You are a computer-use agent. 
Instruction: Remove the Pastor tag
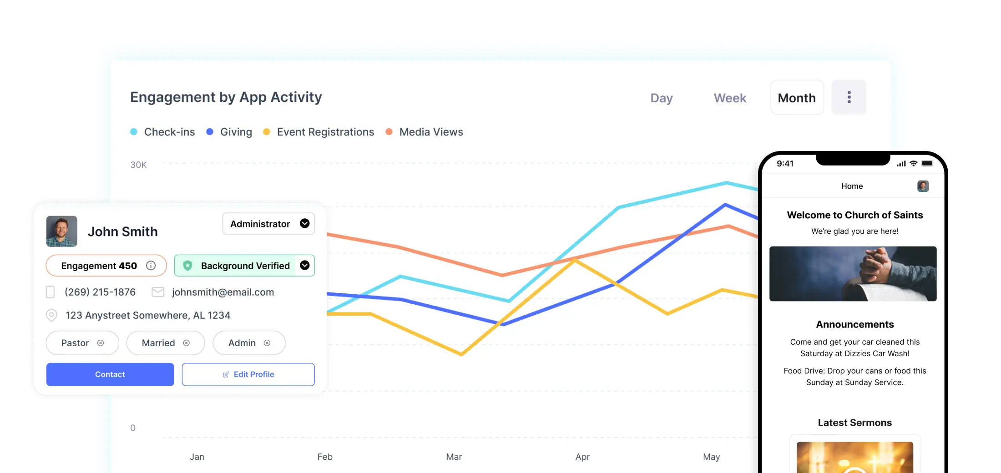pos(101,343)
